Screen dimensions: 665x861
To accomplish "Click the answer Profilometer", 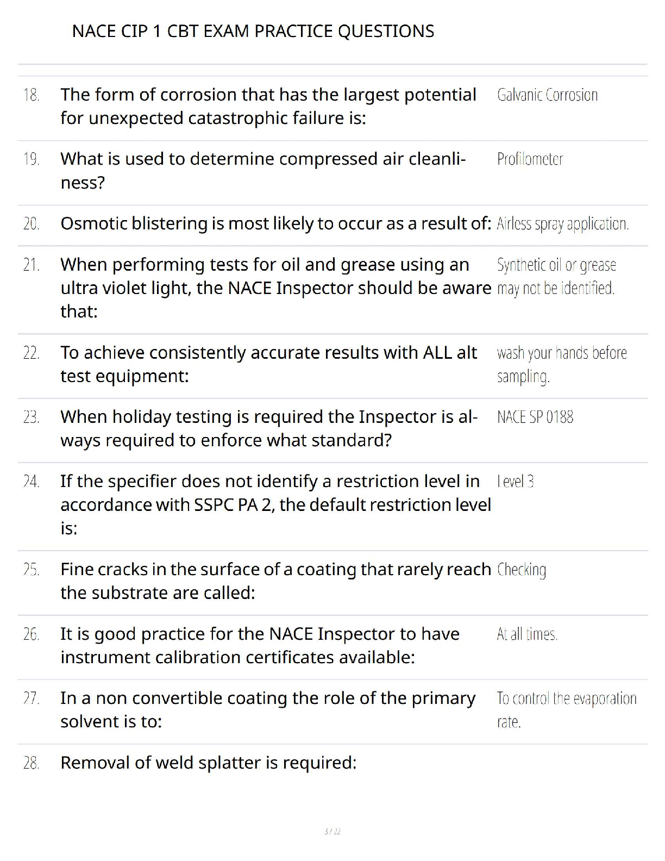I will click(530, 159).
